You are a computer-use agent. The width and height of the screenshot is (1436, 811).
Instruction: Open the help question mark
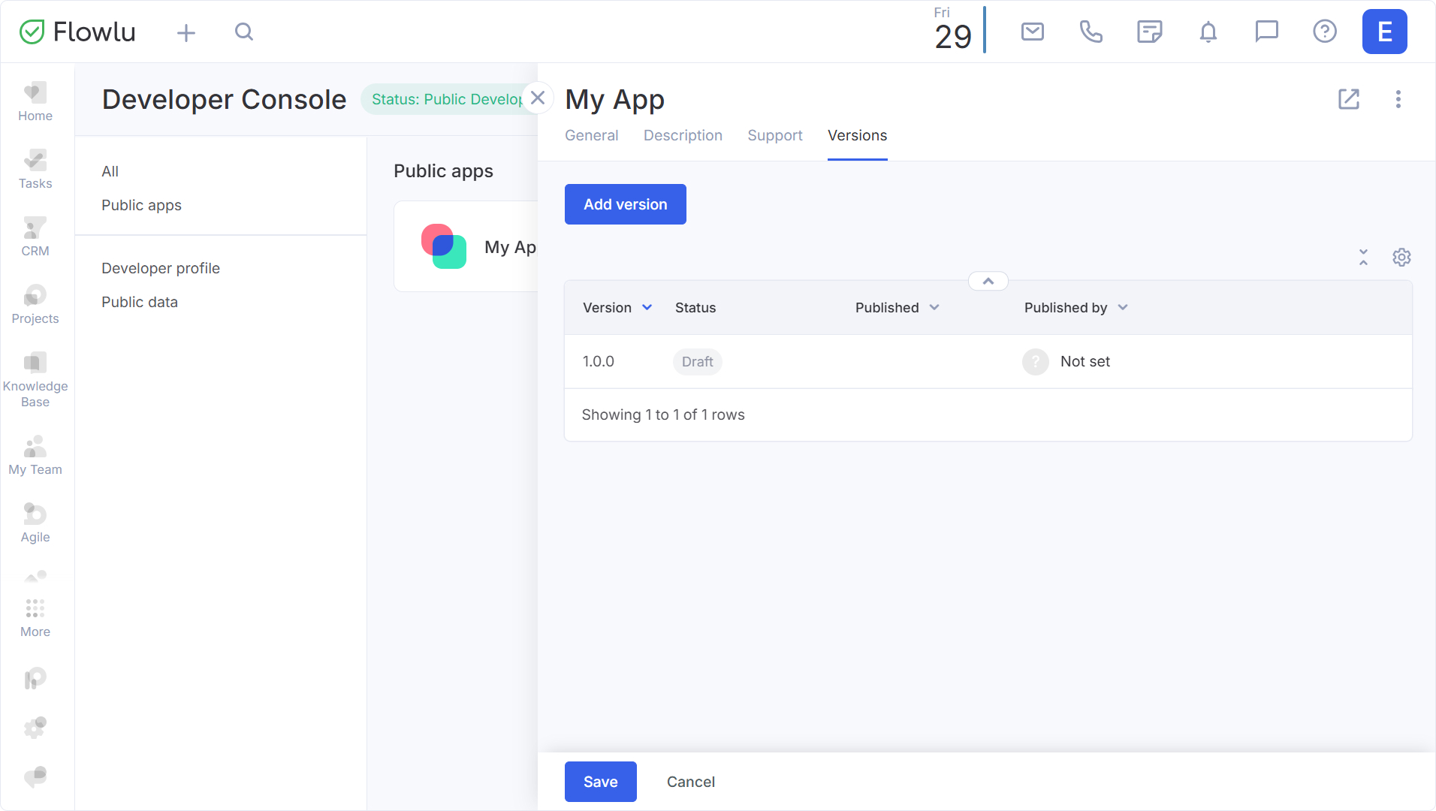pyautogui.click(x=1325, y=32)
